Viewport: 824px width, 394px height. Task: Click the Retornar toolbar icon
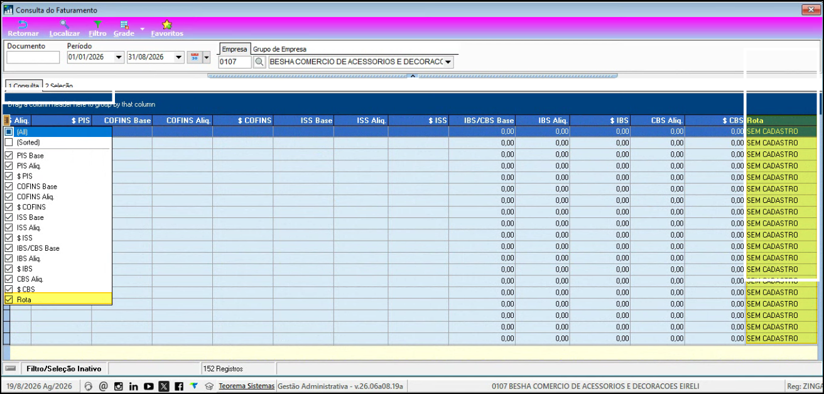pyautogui.click(x=23, y=25)
